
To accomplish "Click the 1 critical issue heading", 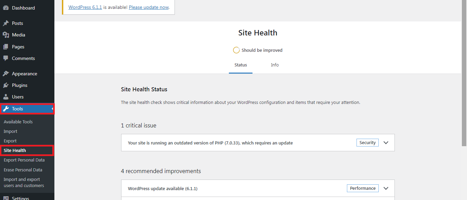I will pyautogui.click(x=139, y=125).
